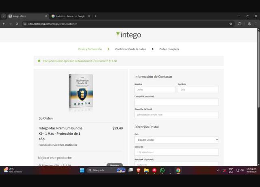Launch Brave browser from the taskbar

[x=139, y=170]
